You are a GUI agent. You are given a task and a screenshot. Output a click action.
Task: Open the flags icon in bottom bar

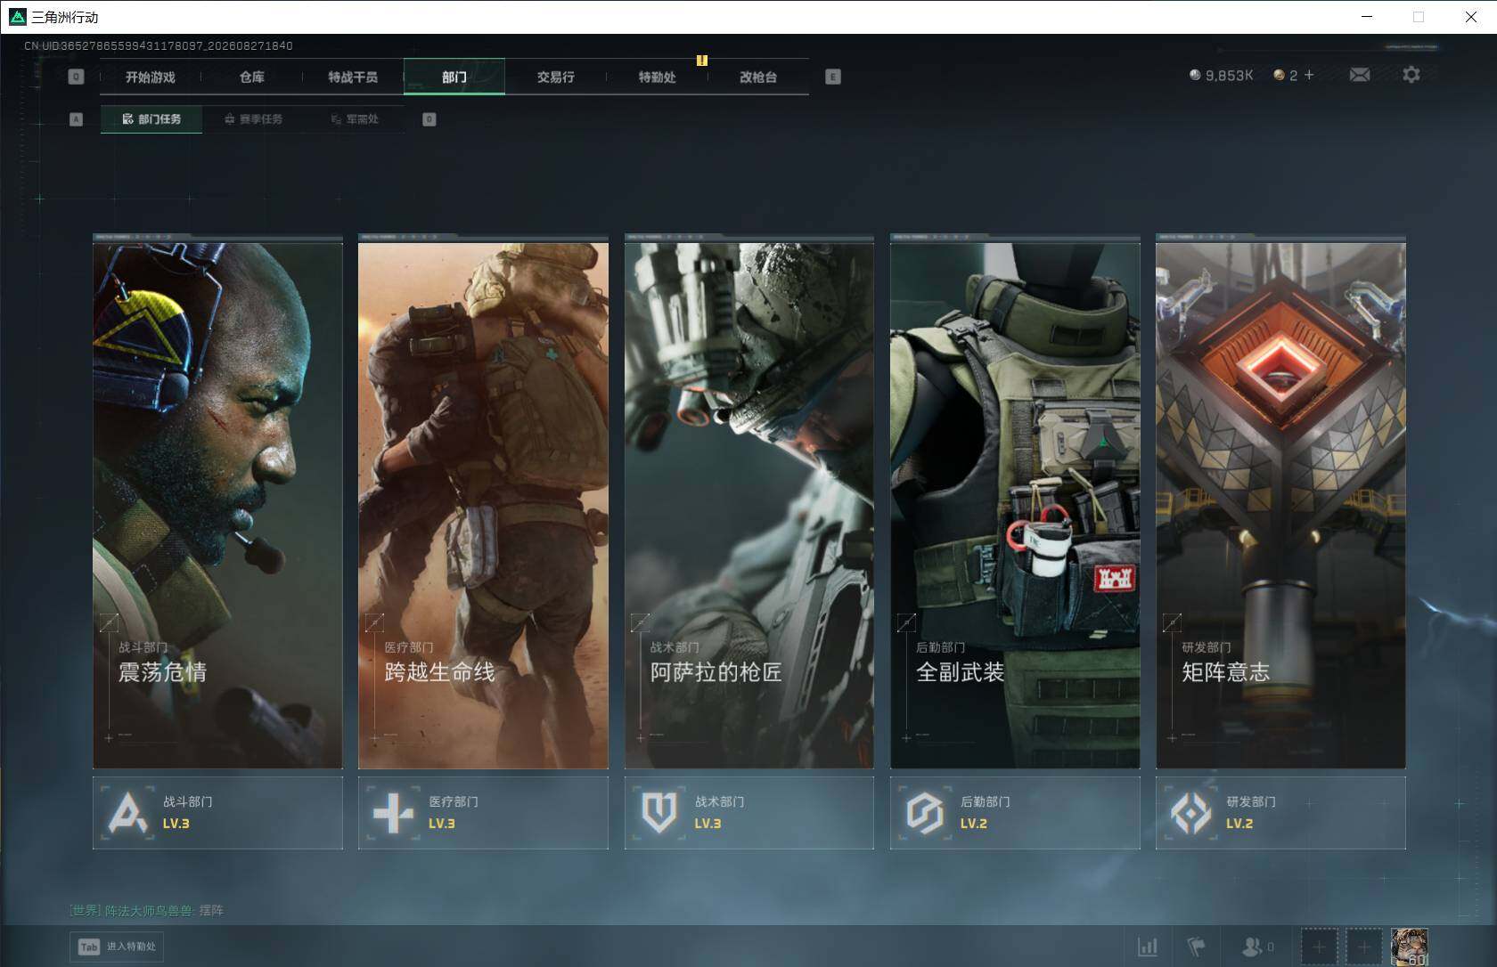1196,947
